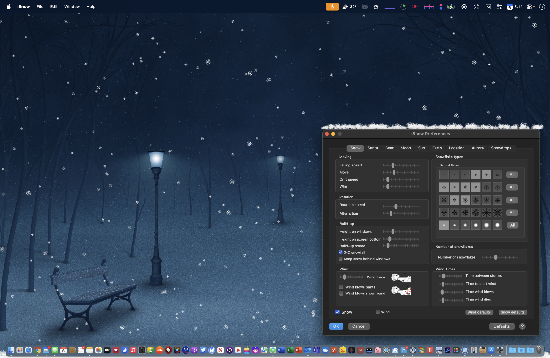Enable Wind blows Santa option
The height and width of the screenshot is (358, 550).
point(341,287)
